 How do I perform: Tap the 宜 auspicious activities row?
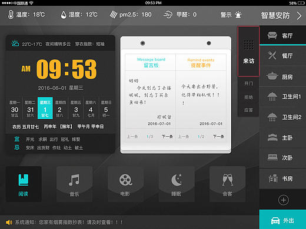[47, 139]
